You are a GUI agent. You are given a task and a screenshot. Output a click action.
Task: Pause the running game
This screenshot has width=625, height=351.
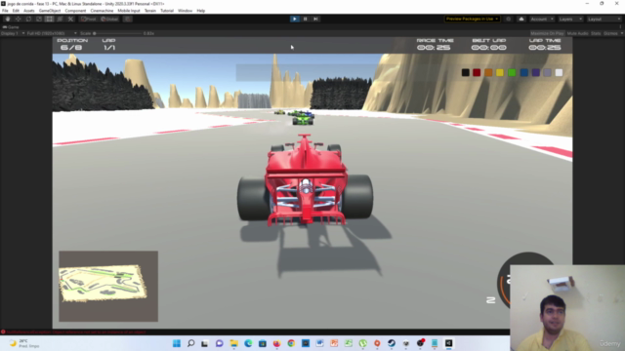(x=306, y=19)
